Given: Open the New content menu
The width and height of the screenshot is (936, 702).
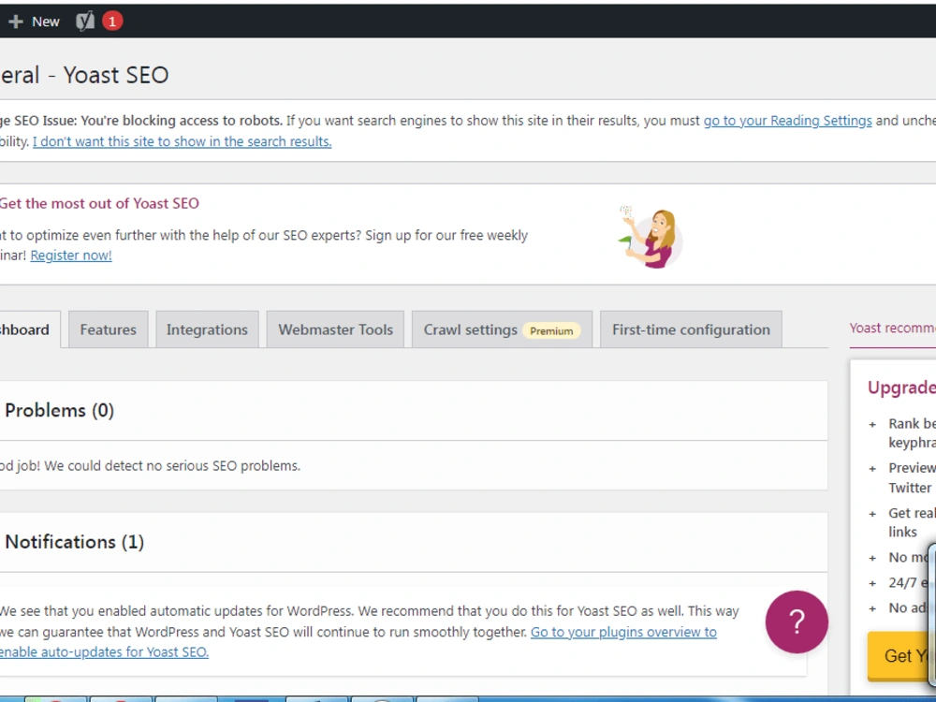Looking at the screenshot, I should (x=34, y=22).
